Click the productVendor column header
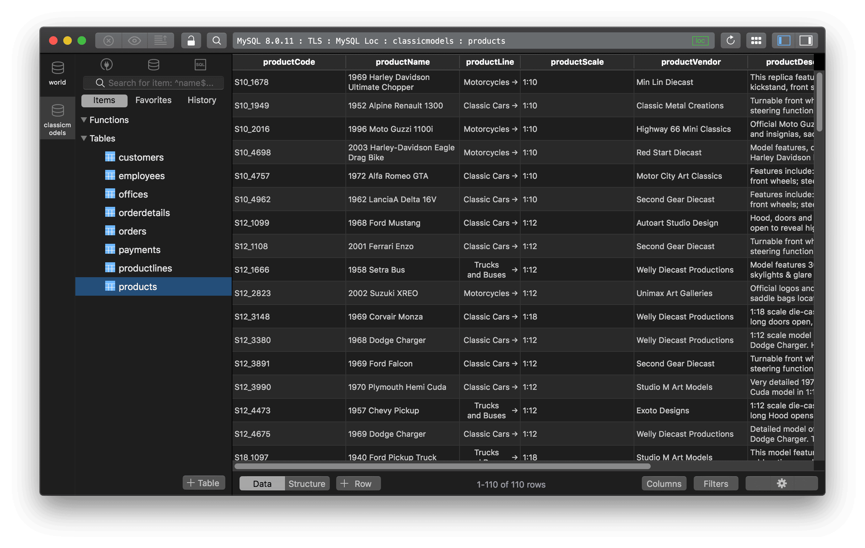The image size is (865, 548). click(691, 62)
